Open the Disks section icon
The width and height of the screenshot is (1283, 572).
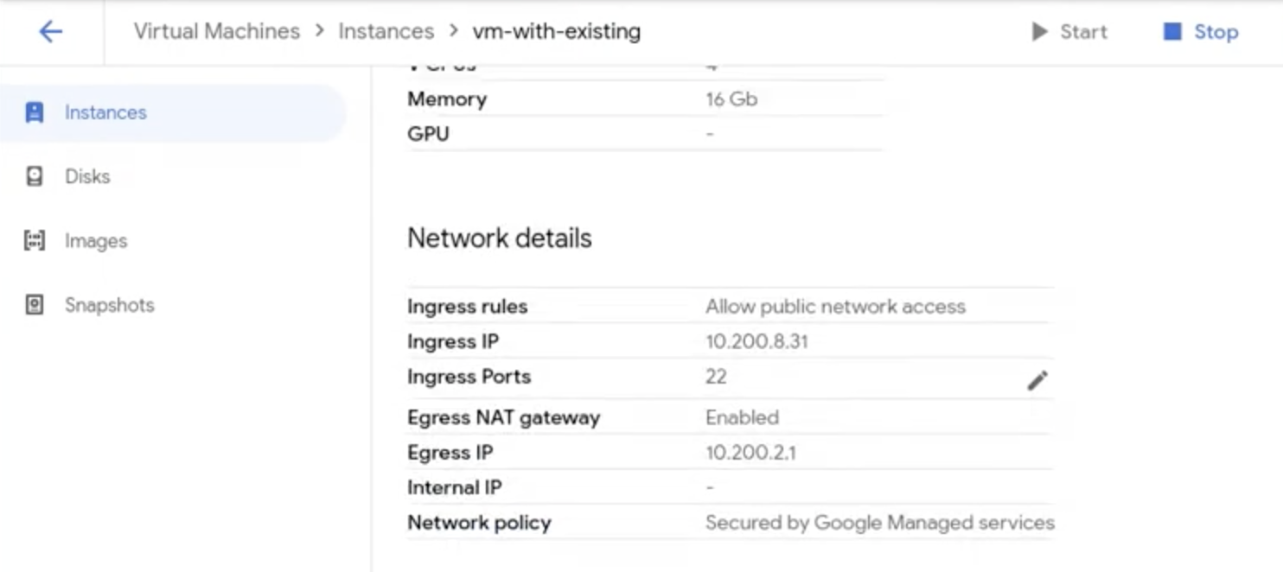[x=35, y=176]
